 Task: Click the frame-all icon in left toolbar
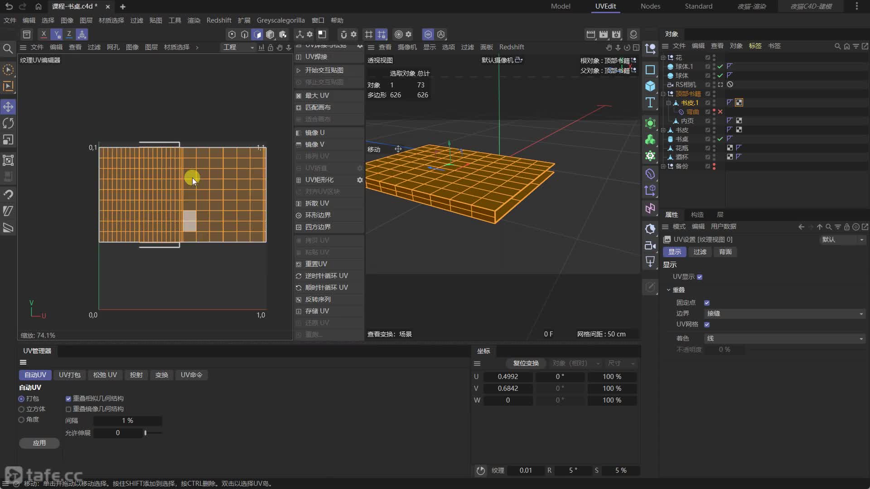pyautogui.click(x=8, y=160)
